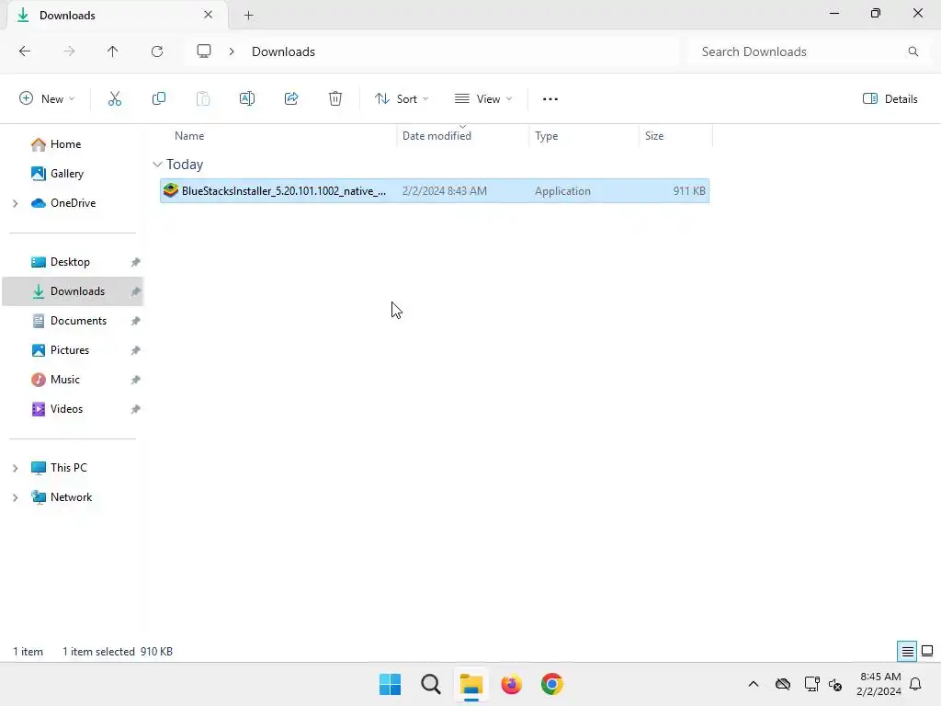
Task: Click the 911 KB size cell
Action: coord(689,191)
